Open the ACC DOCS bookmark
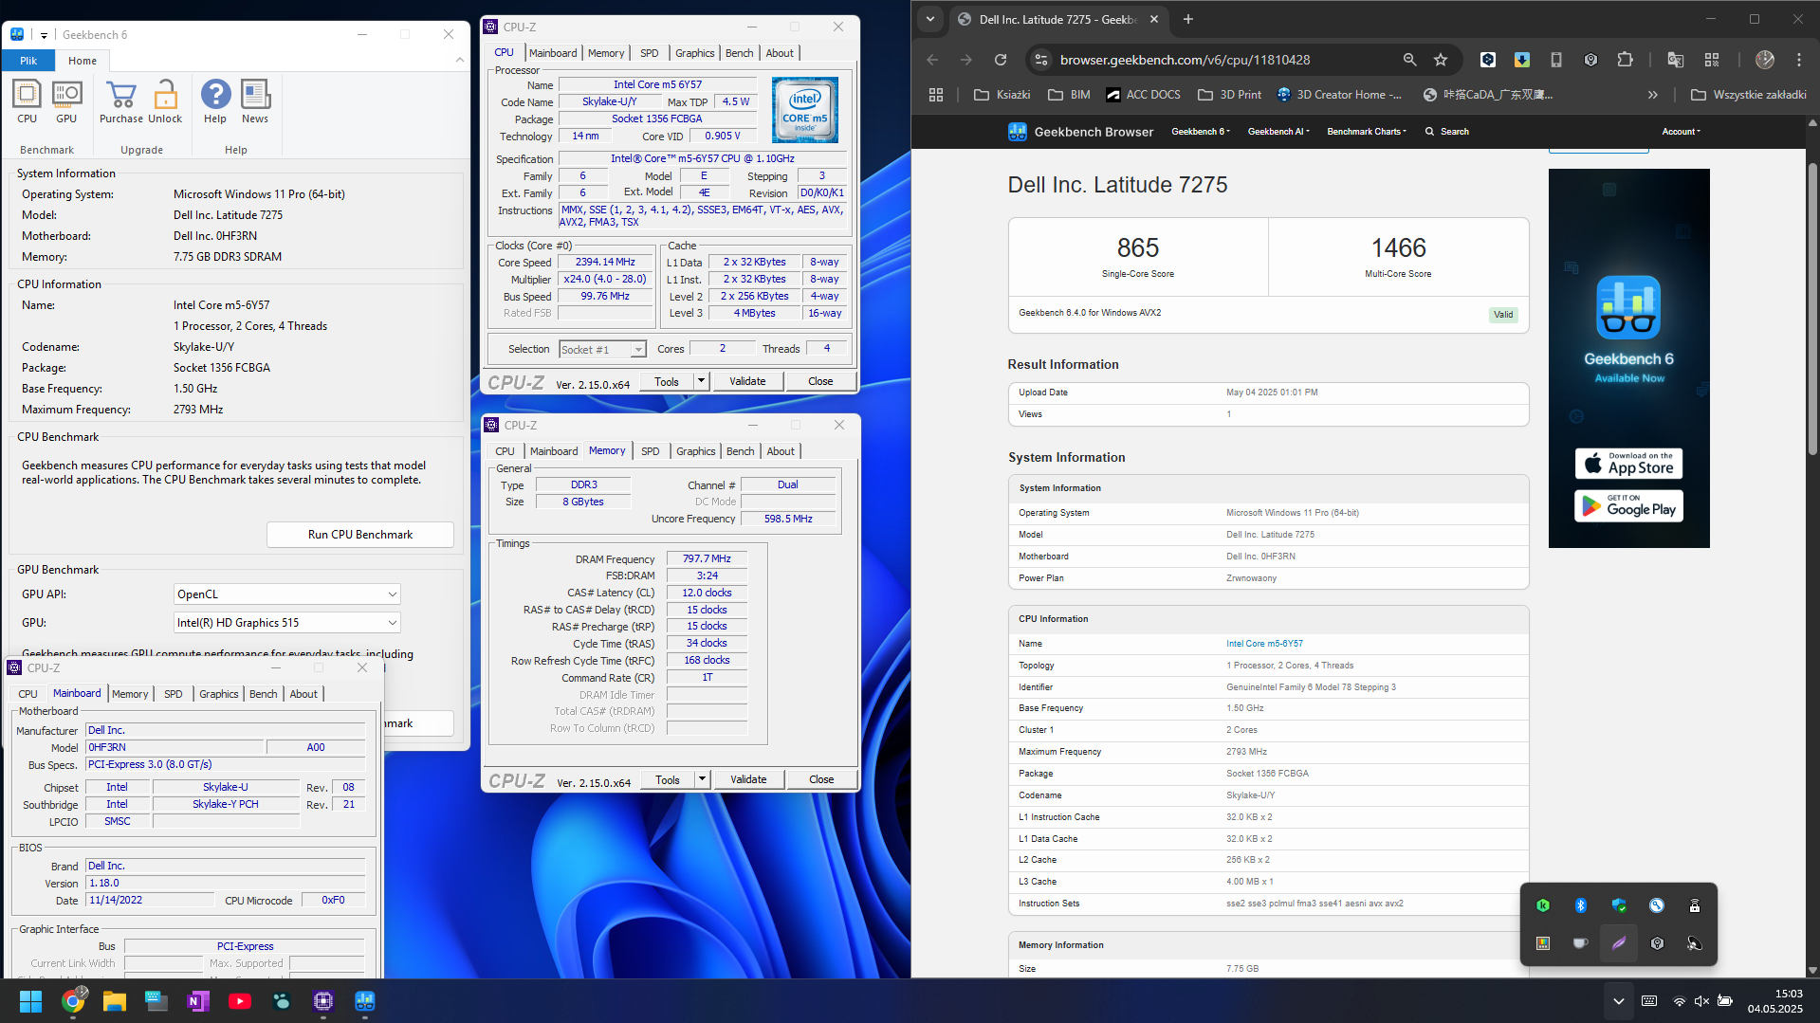 tap(1143, 95)
